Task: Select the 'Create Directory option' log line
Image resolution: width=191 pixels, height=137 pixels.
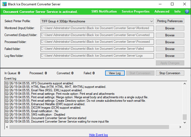Action: pos(75,101)
